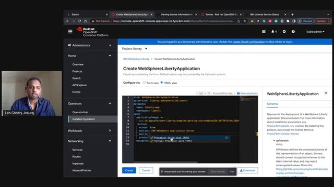Open the Project: liberty dropdown
Screen dimensions: 334x187
coord(135,49)
